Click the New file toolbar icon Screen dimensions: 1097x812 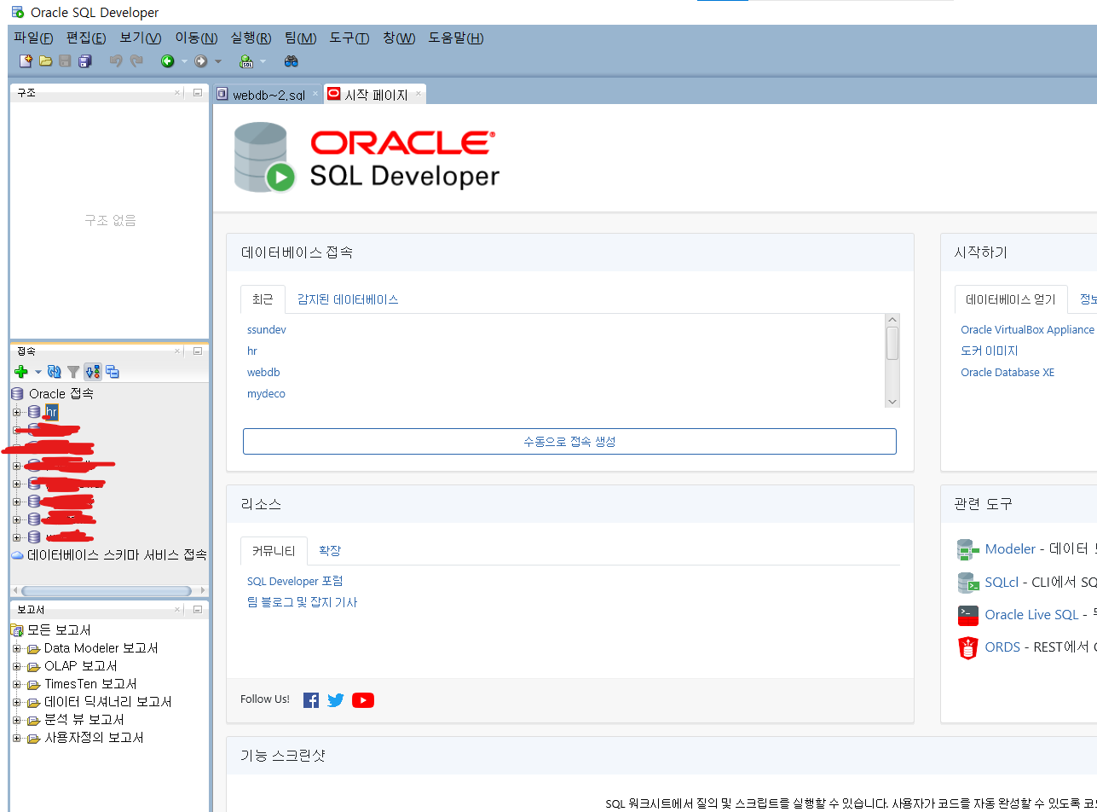26,61
